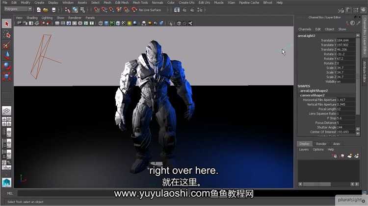This screenshot has width=368, height=206.
Task: Toggle viewport shadows icon
Action: click(x=135, y=23)
